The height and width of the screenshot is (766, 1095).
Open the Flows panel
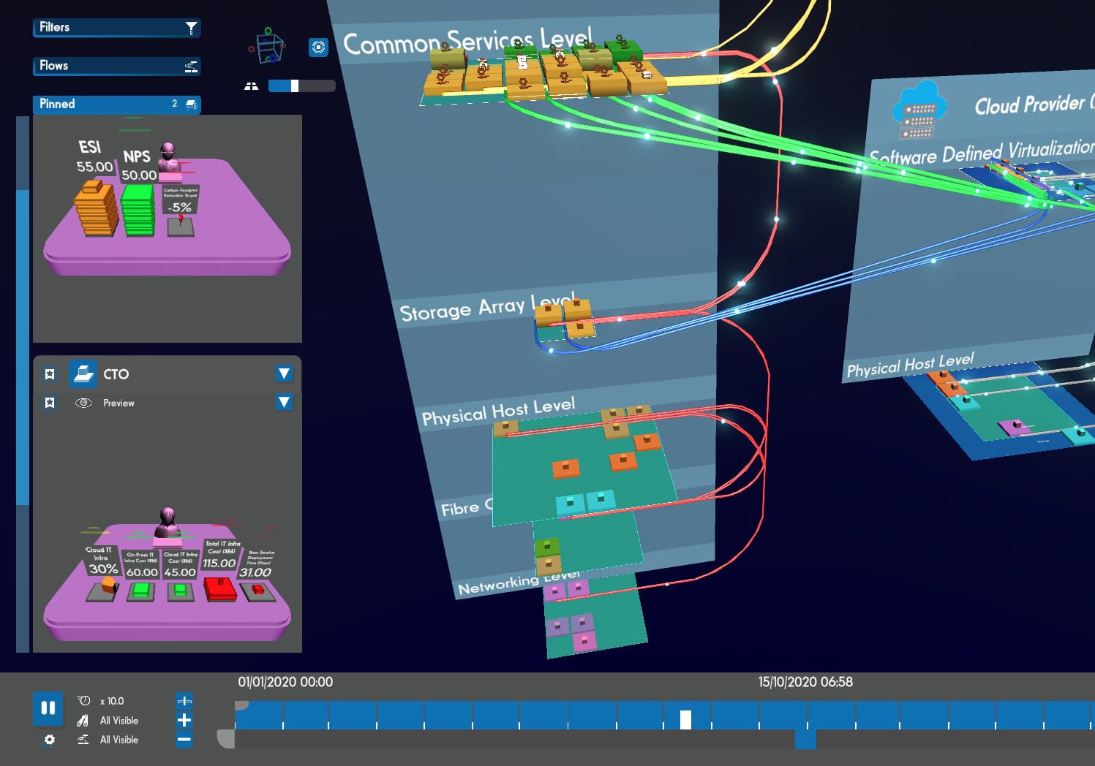[116, 66]
